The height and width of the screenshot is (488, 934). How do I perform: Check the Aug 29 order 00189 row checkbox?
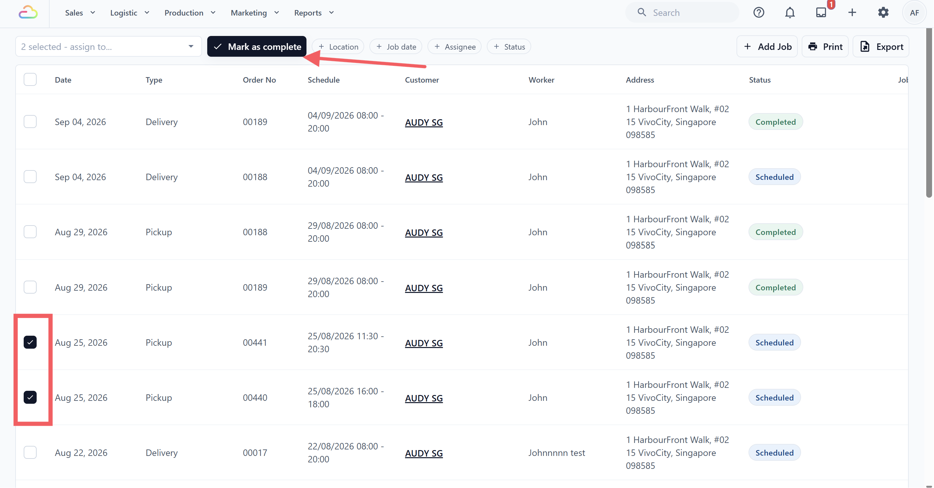point(30,287)
